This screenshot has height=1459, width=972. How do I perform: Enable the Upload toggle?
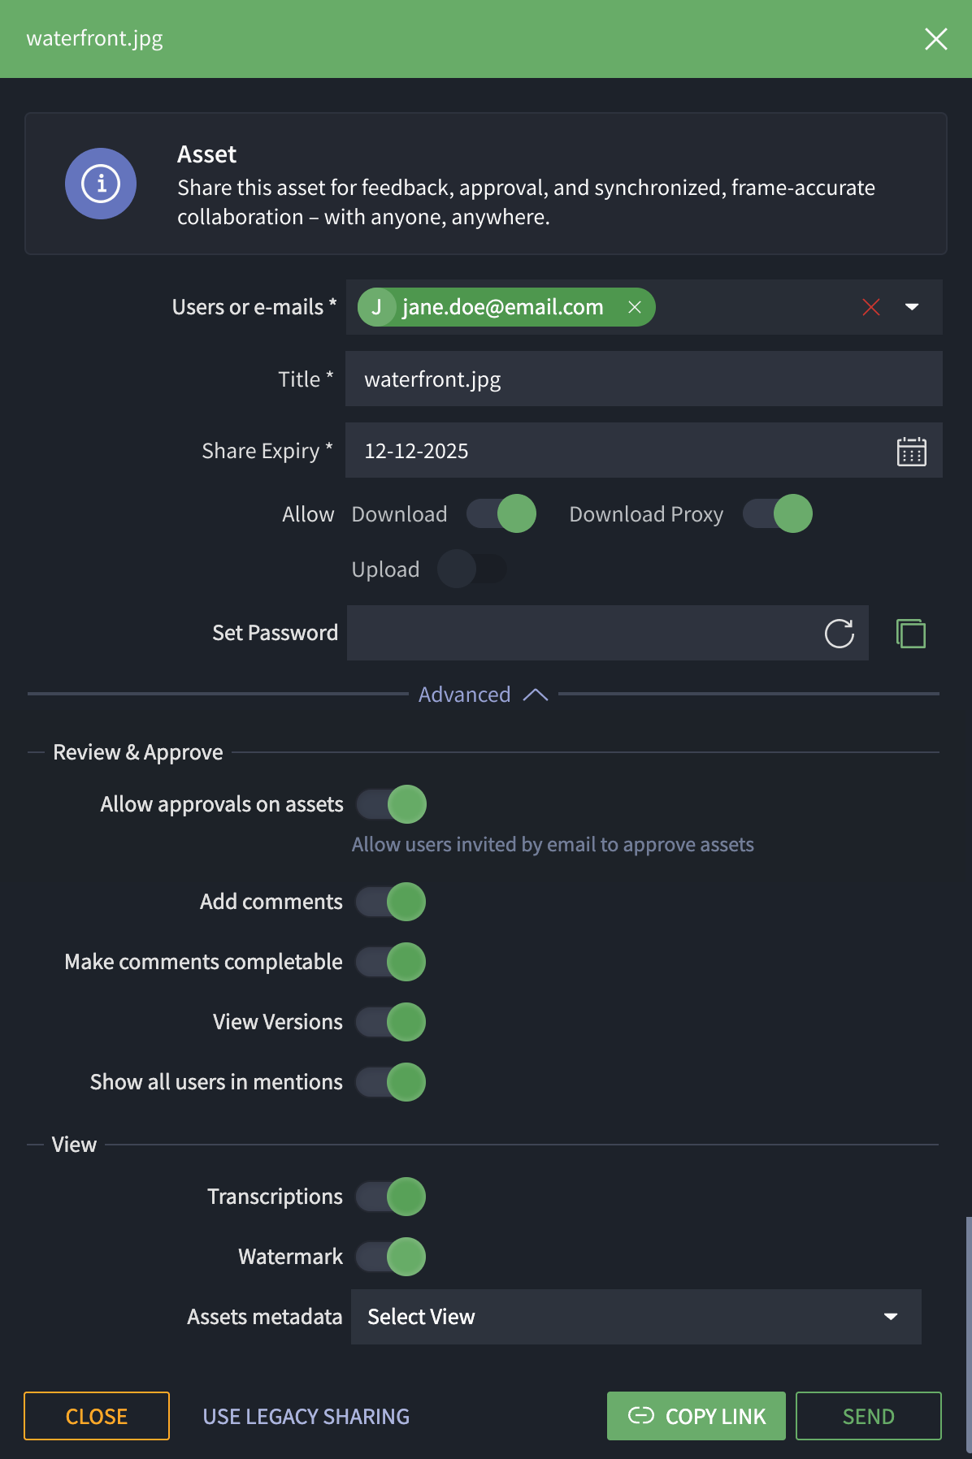click(x=471, y=569)
